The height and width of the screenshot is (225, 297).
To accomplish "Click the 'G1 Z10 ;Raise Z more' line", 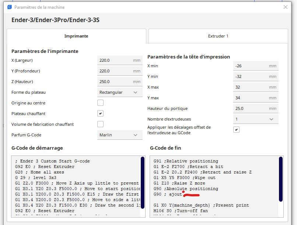I will coord(179,183).
